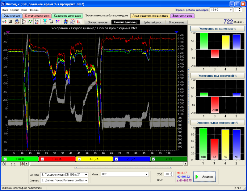Click the blue M2=104.92 value
247x191 pixels.
pyautogui.click(x=183, y=177)
